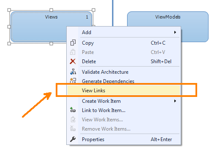
Task: Expand the Create Work Item submenu arrow
Action: 175,101
